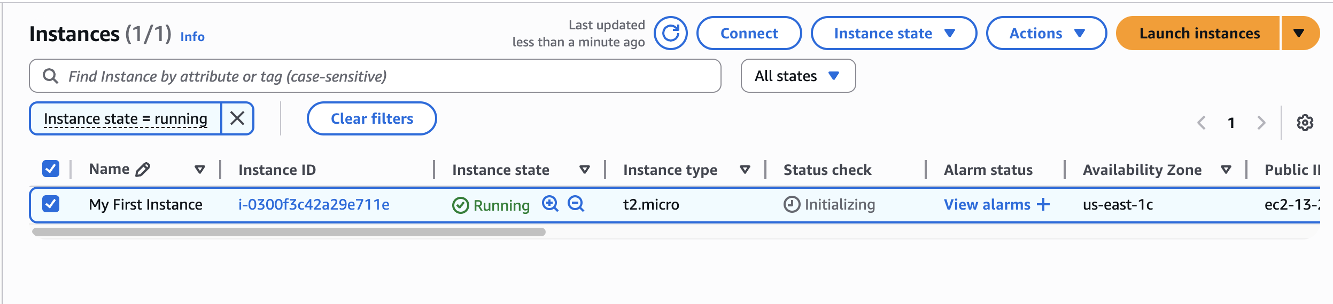Click the zoom-in filter icon beside Running
Viewport: 1333px width, 304px height.
click(x=550, y=204)
